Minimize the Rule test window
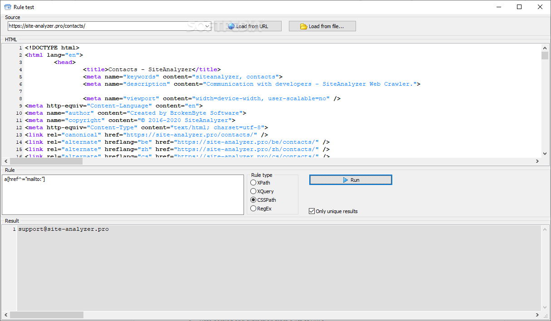 pos(498,7)
